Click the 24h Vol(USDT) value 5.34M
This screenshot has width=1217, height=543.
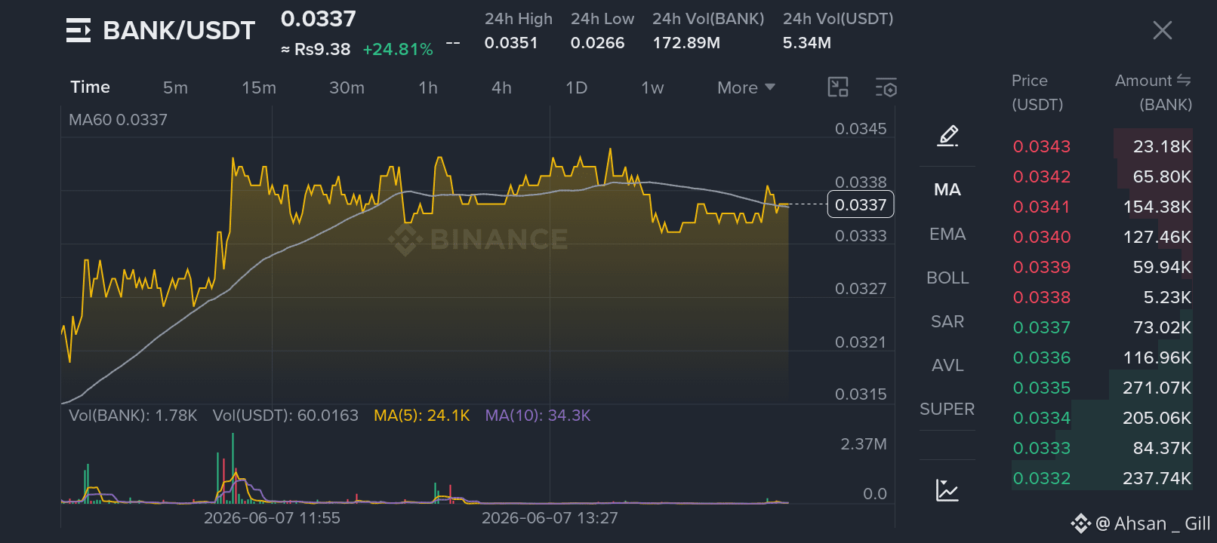806,43
